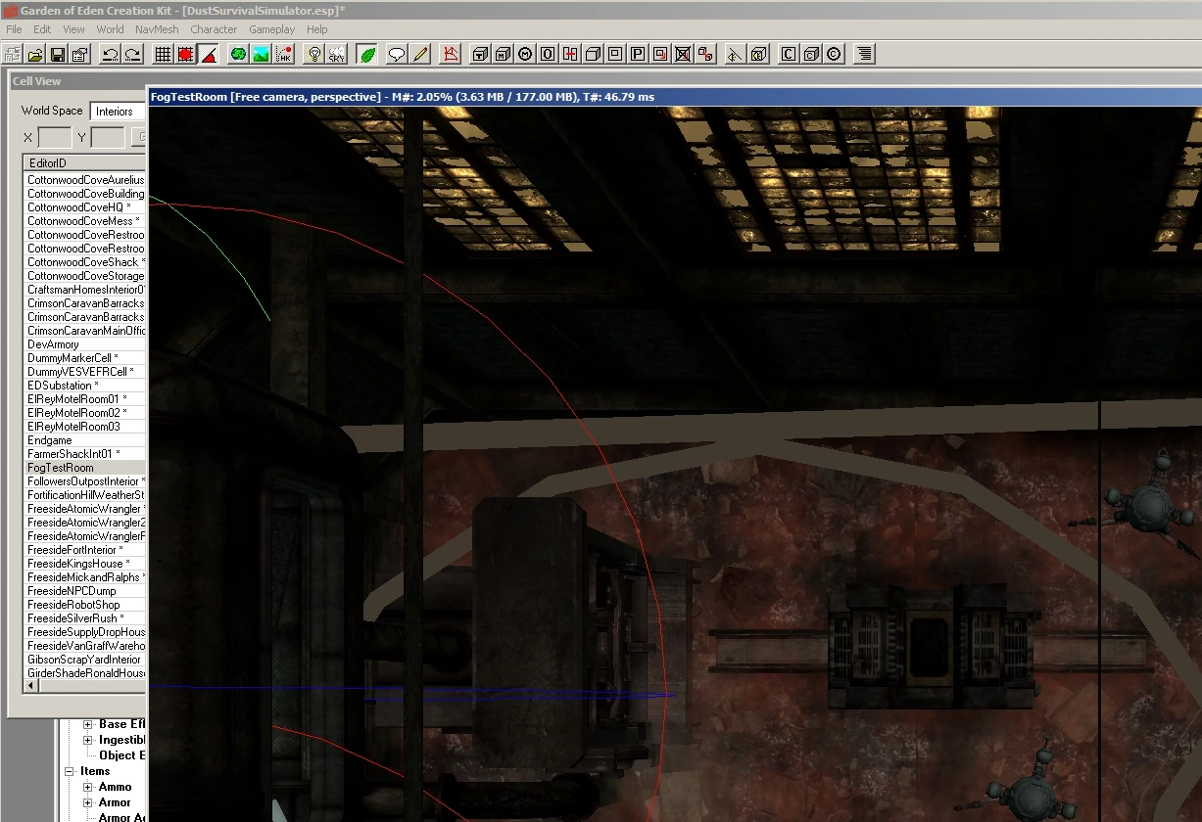Viewport: 1202px width, 822px height.
Task: Click the red H-bar toolbar icon
Action: pos(570,54)
